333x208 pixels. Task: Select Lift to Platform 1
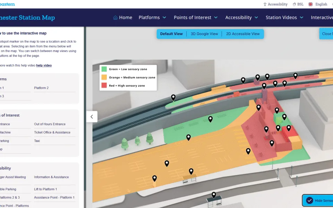point(45,189)
